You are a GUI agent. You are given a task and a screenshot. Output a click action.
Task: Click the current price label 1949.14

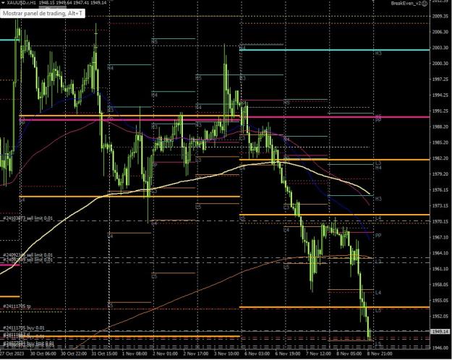pos(440,332)
